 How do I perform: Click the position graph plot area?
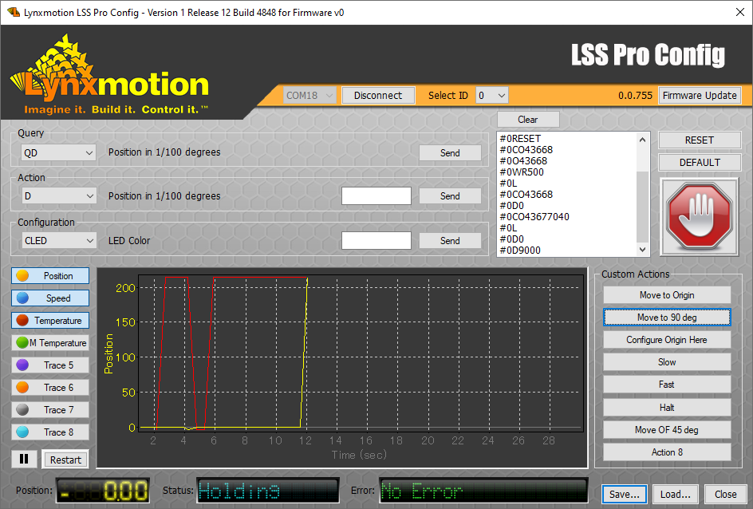tap(361, 353)
